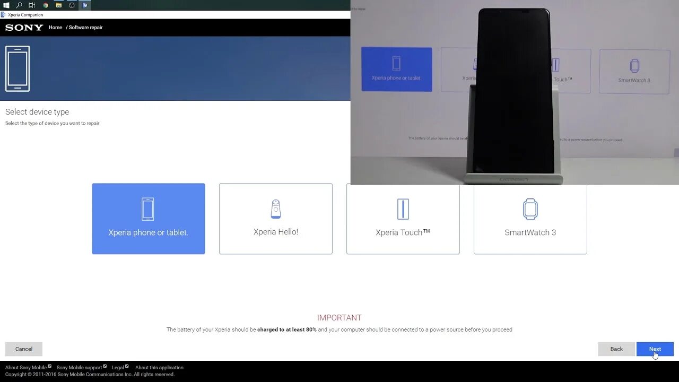679x382 pixels.
Task: Click the SmartWatch 3 watch icon
Action: [530, 209]
